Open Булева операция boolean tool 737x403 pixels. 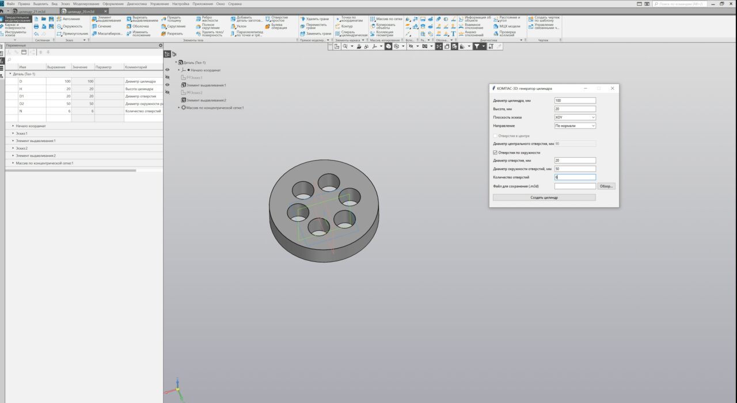[276, 26]
